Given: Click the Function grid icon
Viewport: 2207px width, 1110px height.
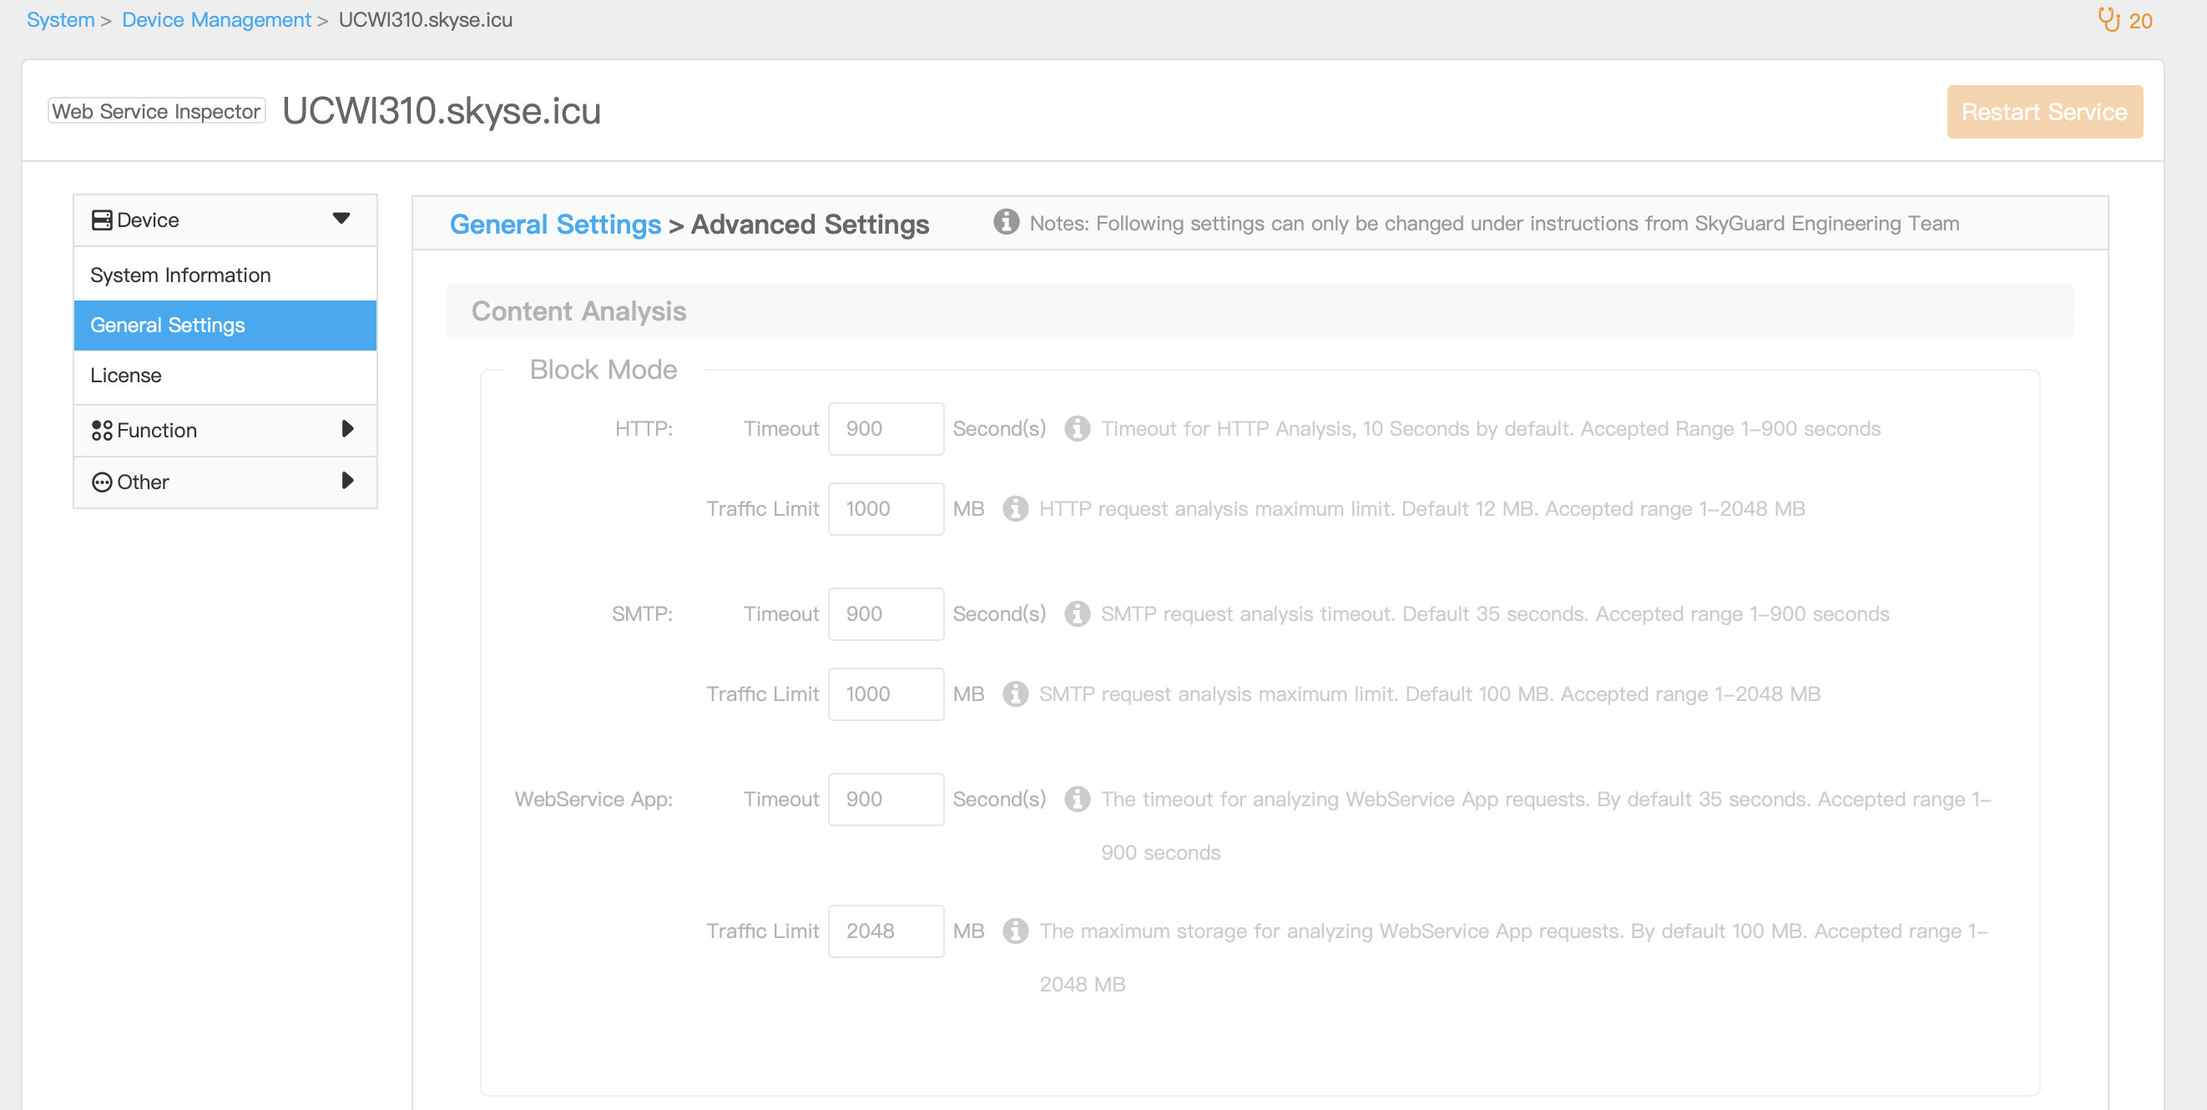Looking at the screenshot, I should (102, 430).
